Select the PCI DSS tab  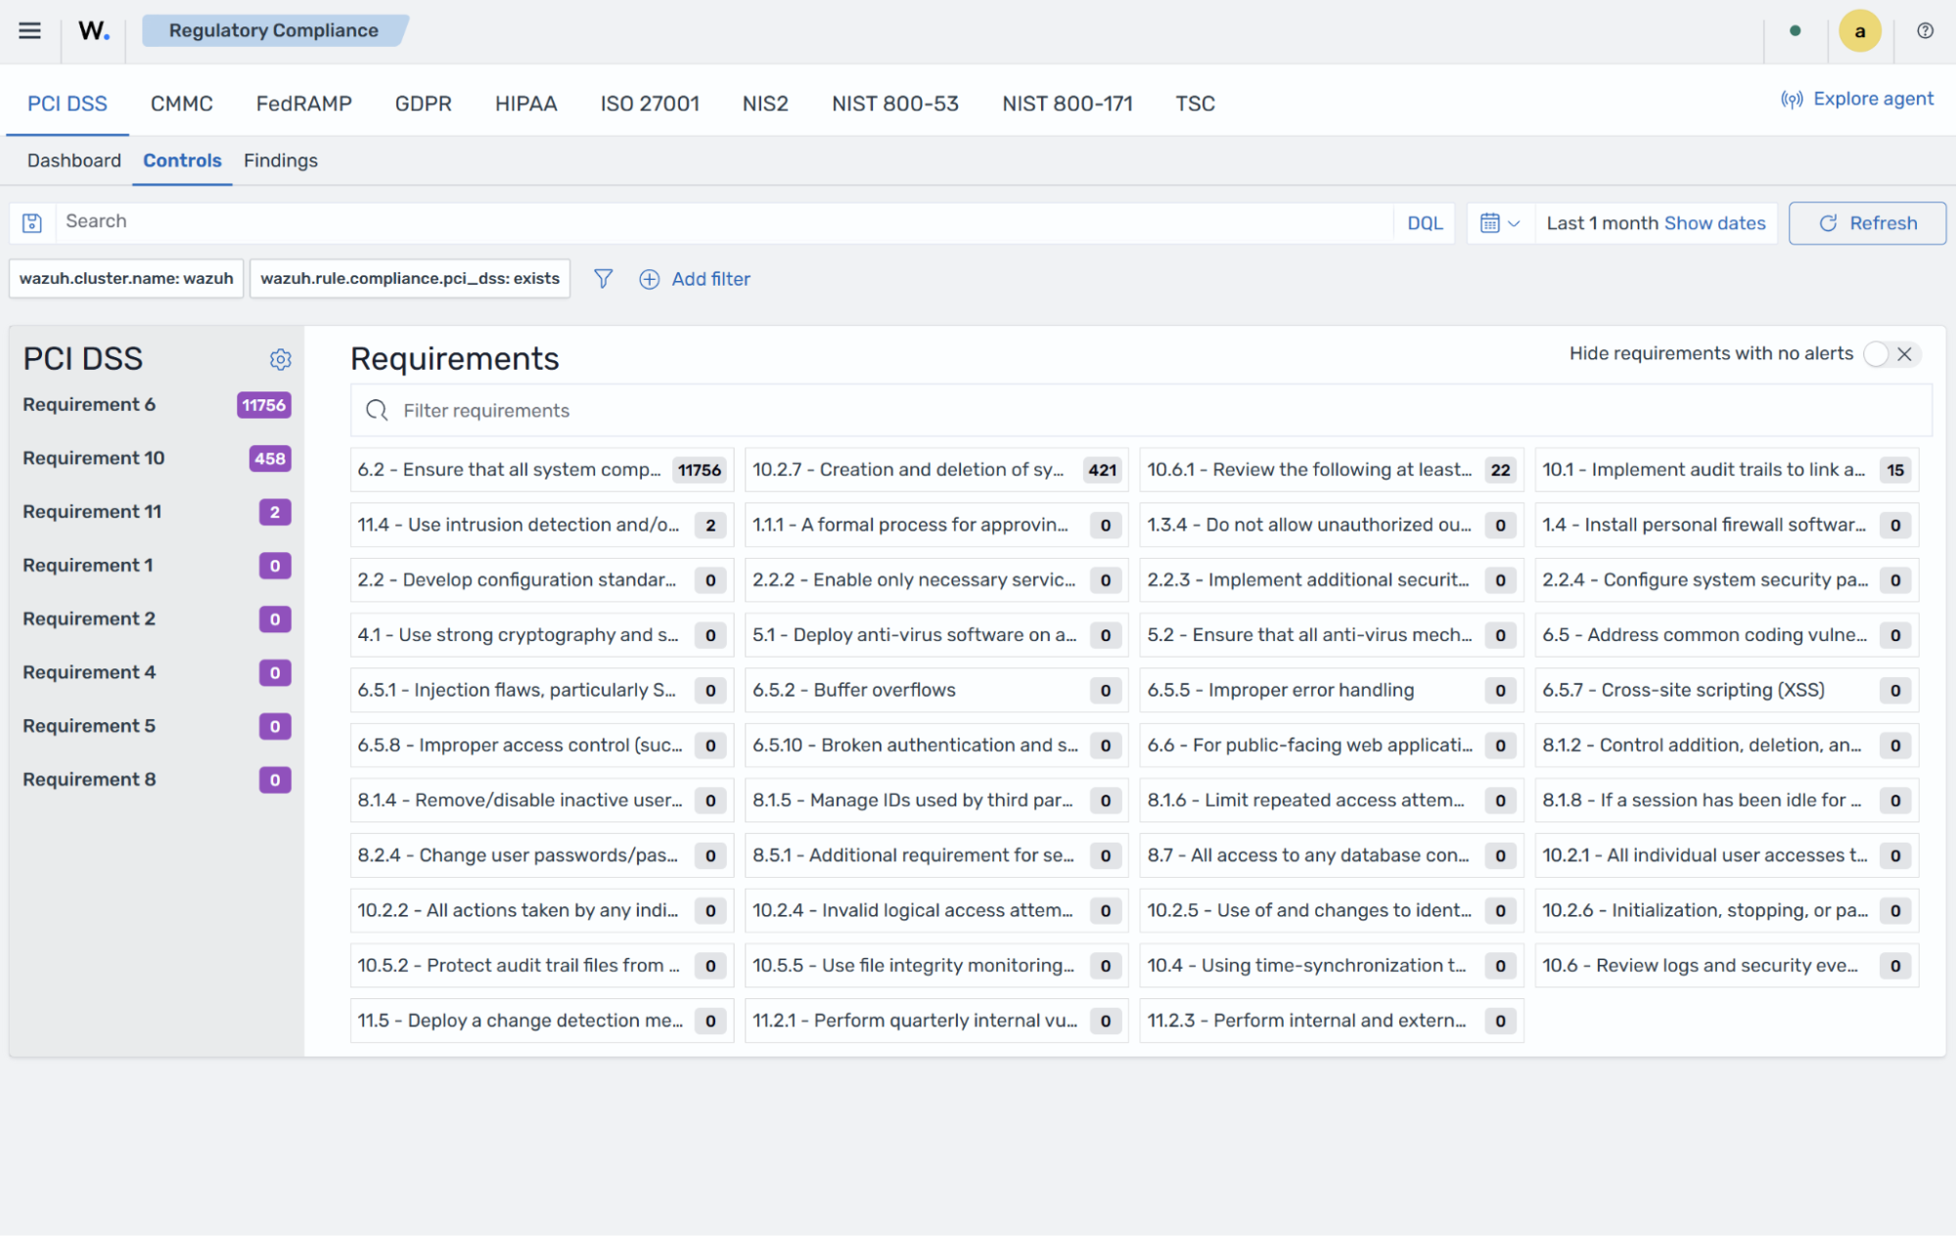pyautogui.click(x=68, y=104)
